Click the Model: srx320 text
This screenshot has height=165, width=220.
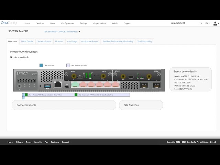pyautogui.click(x=186, y=76)
